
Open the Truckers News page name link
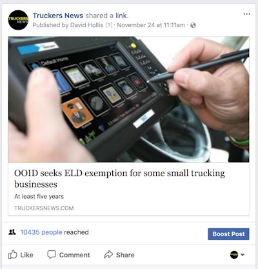click(x=58, y=15)
